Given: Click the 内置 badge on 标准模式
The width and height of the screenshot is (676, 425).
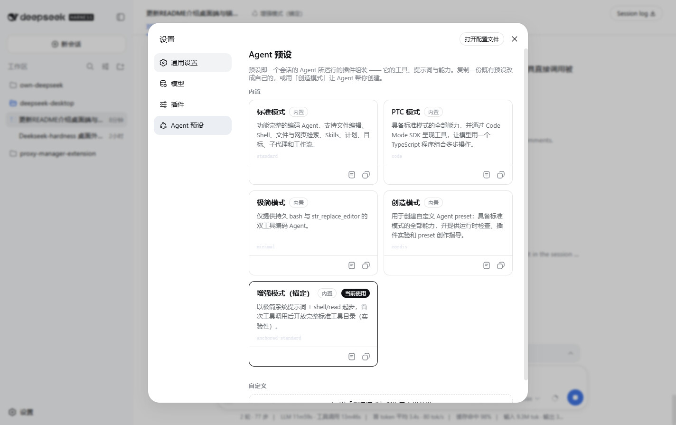Looking at the screenshot, I should [299, 112].
